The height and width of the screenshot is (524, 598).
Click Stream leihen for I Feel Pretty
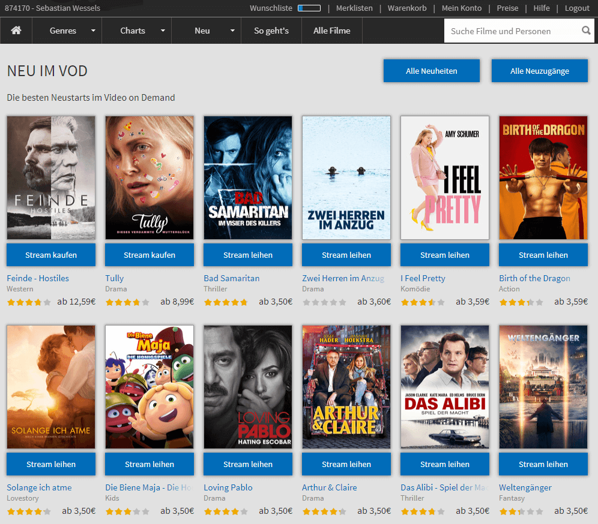[x=445, y=255]
